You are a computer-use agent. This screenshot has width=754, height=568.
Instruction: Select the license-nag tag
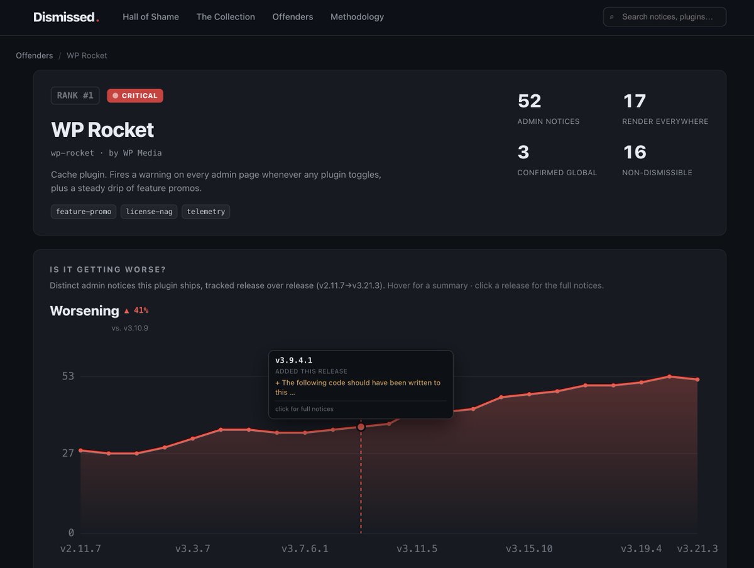149,212
